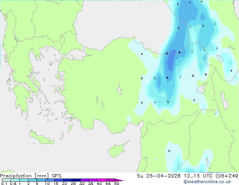Click the map value '7' at the top
Viewport: 239px width, 185px height.
[190, 3]
